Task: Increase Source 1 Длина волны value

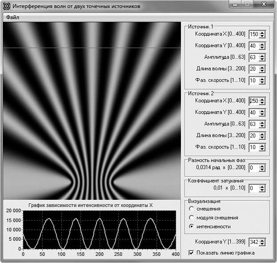Action: [262, 67]
